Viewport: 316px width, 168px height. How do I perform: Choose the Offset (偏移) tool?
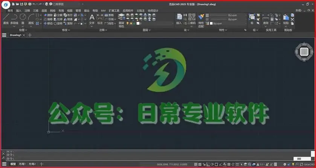pyautogui.click(x=48, y=19)
